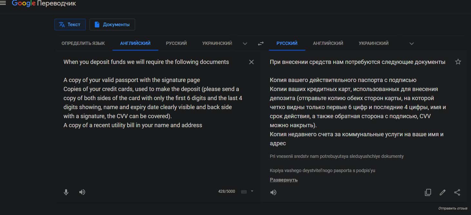Viewport: 471px width, 215px height.
Task: Swap source and target languages
Action: point(260,44)
